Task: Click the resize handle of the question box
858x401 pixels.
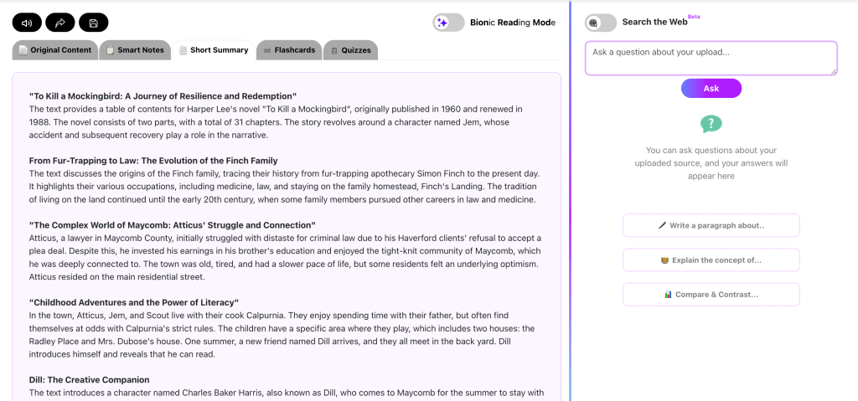Action: point(834,72)
